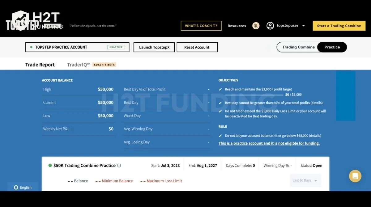The width and height of the screenshot is (371, 207).
Task: Open the Last 10 Days dropdown
Action: (305, 180)
